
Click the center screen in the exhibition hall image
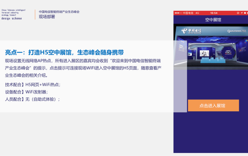click(204, 53)
